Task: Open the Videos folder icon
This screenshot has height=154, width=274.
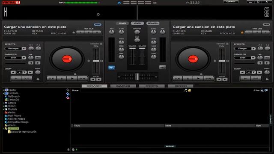Action: pos(6,125)
